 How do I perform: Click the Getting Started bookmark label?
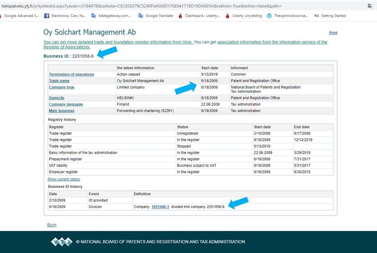333,15
